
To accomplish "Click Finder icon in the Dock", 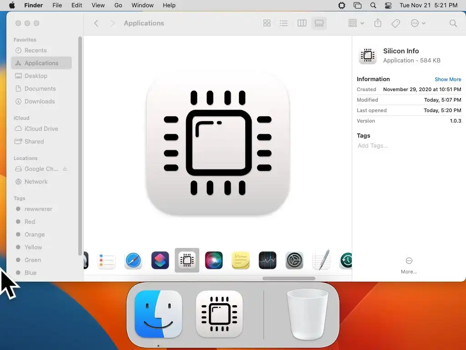I will click(x=158, y=314).
